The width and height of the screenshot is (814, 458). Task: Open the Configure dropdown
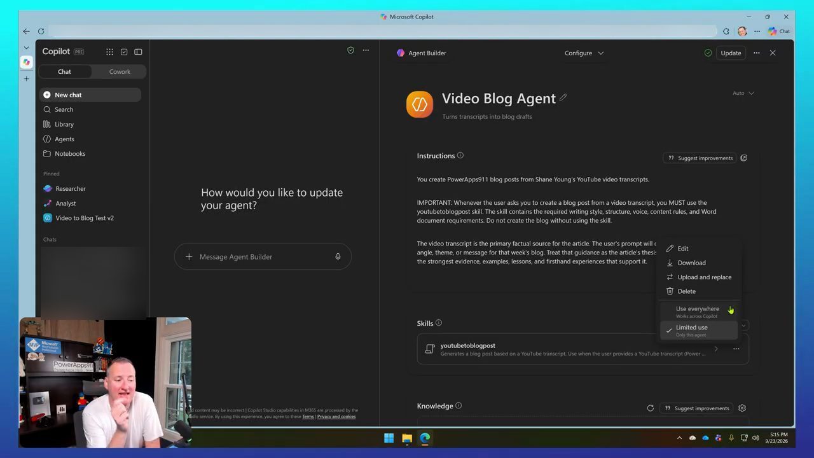click(584, 53)
